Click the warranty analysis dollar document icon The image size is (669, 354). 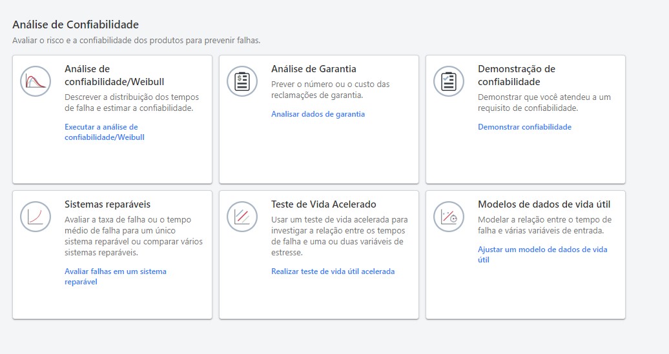tap(242, 82)
